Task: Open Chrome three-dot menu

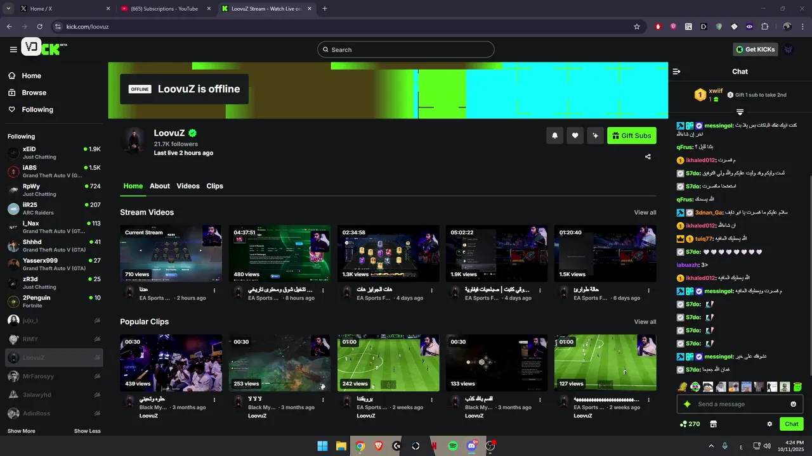Action: [x=802, y=27]
